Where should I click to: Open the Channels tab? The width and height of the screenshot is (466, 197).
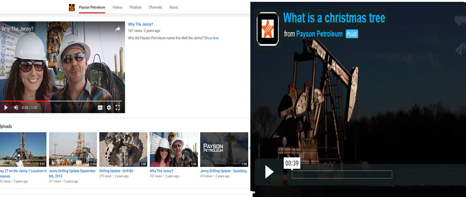point(155,7)
